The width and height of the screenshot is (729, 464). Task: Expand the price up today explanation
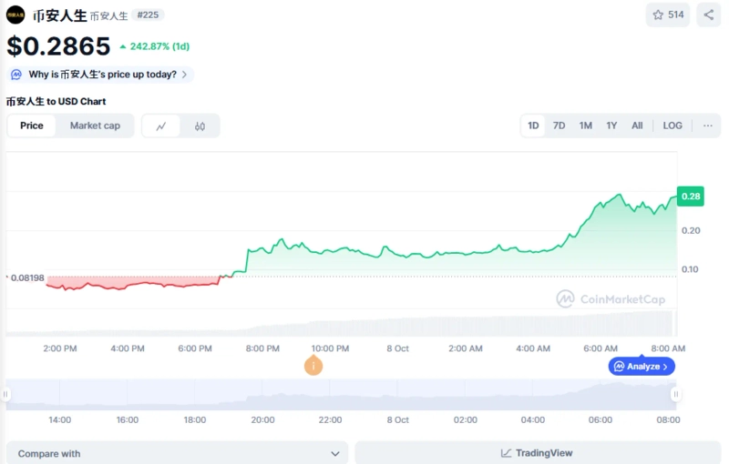[x=185, y=75]
